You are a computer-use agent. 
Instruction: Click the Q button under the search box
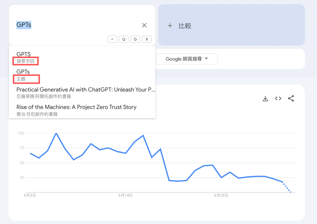point(124,39)
